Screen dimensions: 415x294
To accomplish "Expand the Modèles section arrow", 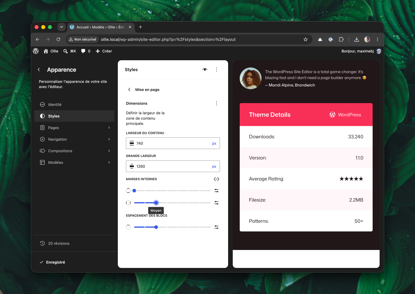I will (109, 162).
